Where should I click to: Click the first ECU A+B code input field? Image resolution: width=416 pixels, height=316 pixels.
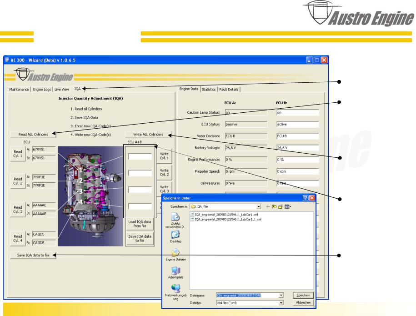pyautogui.click(x=140, y=156)
